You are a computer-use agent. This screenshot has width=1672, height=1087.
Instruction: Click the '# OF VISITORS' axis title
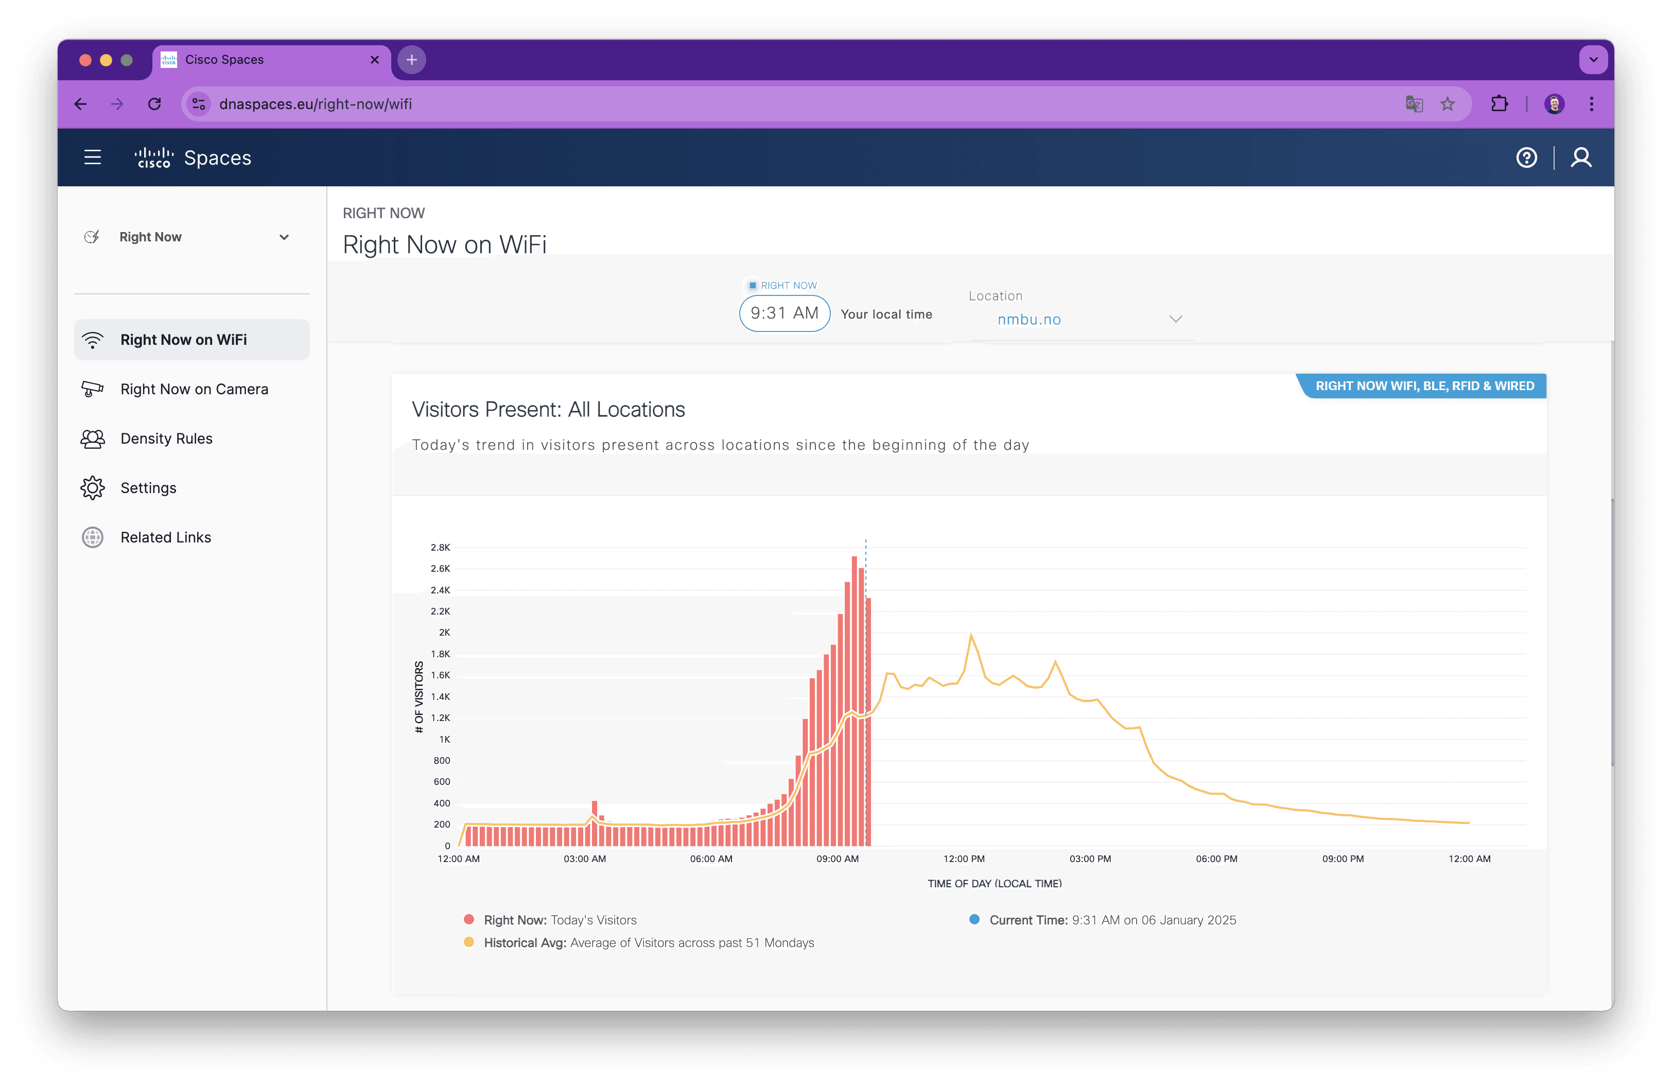[x=419, y=696]
